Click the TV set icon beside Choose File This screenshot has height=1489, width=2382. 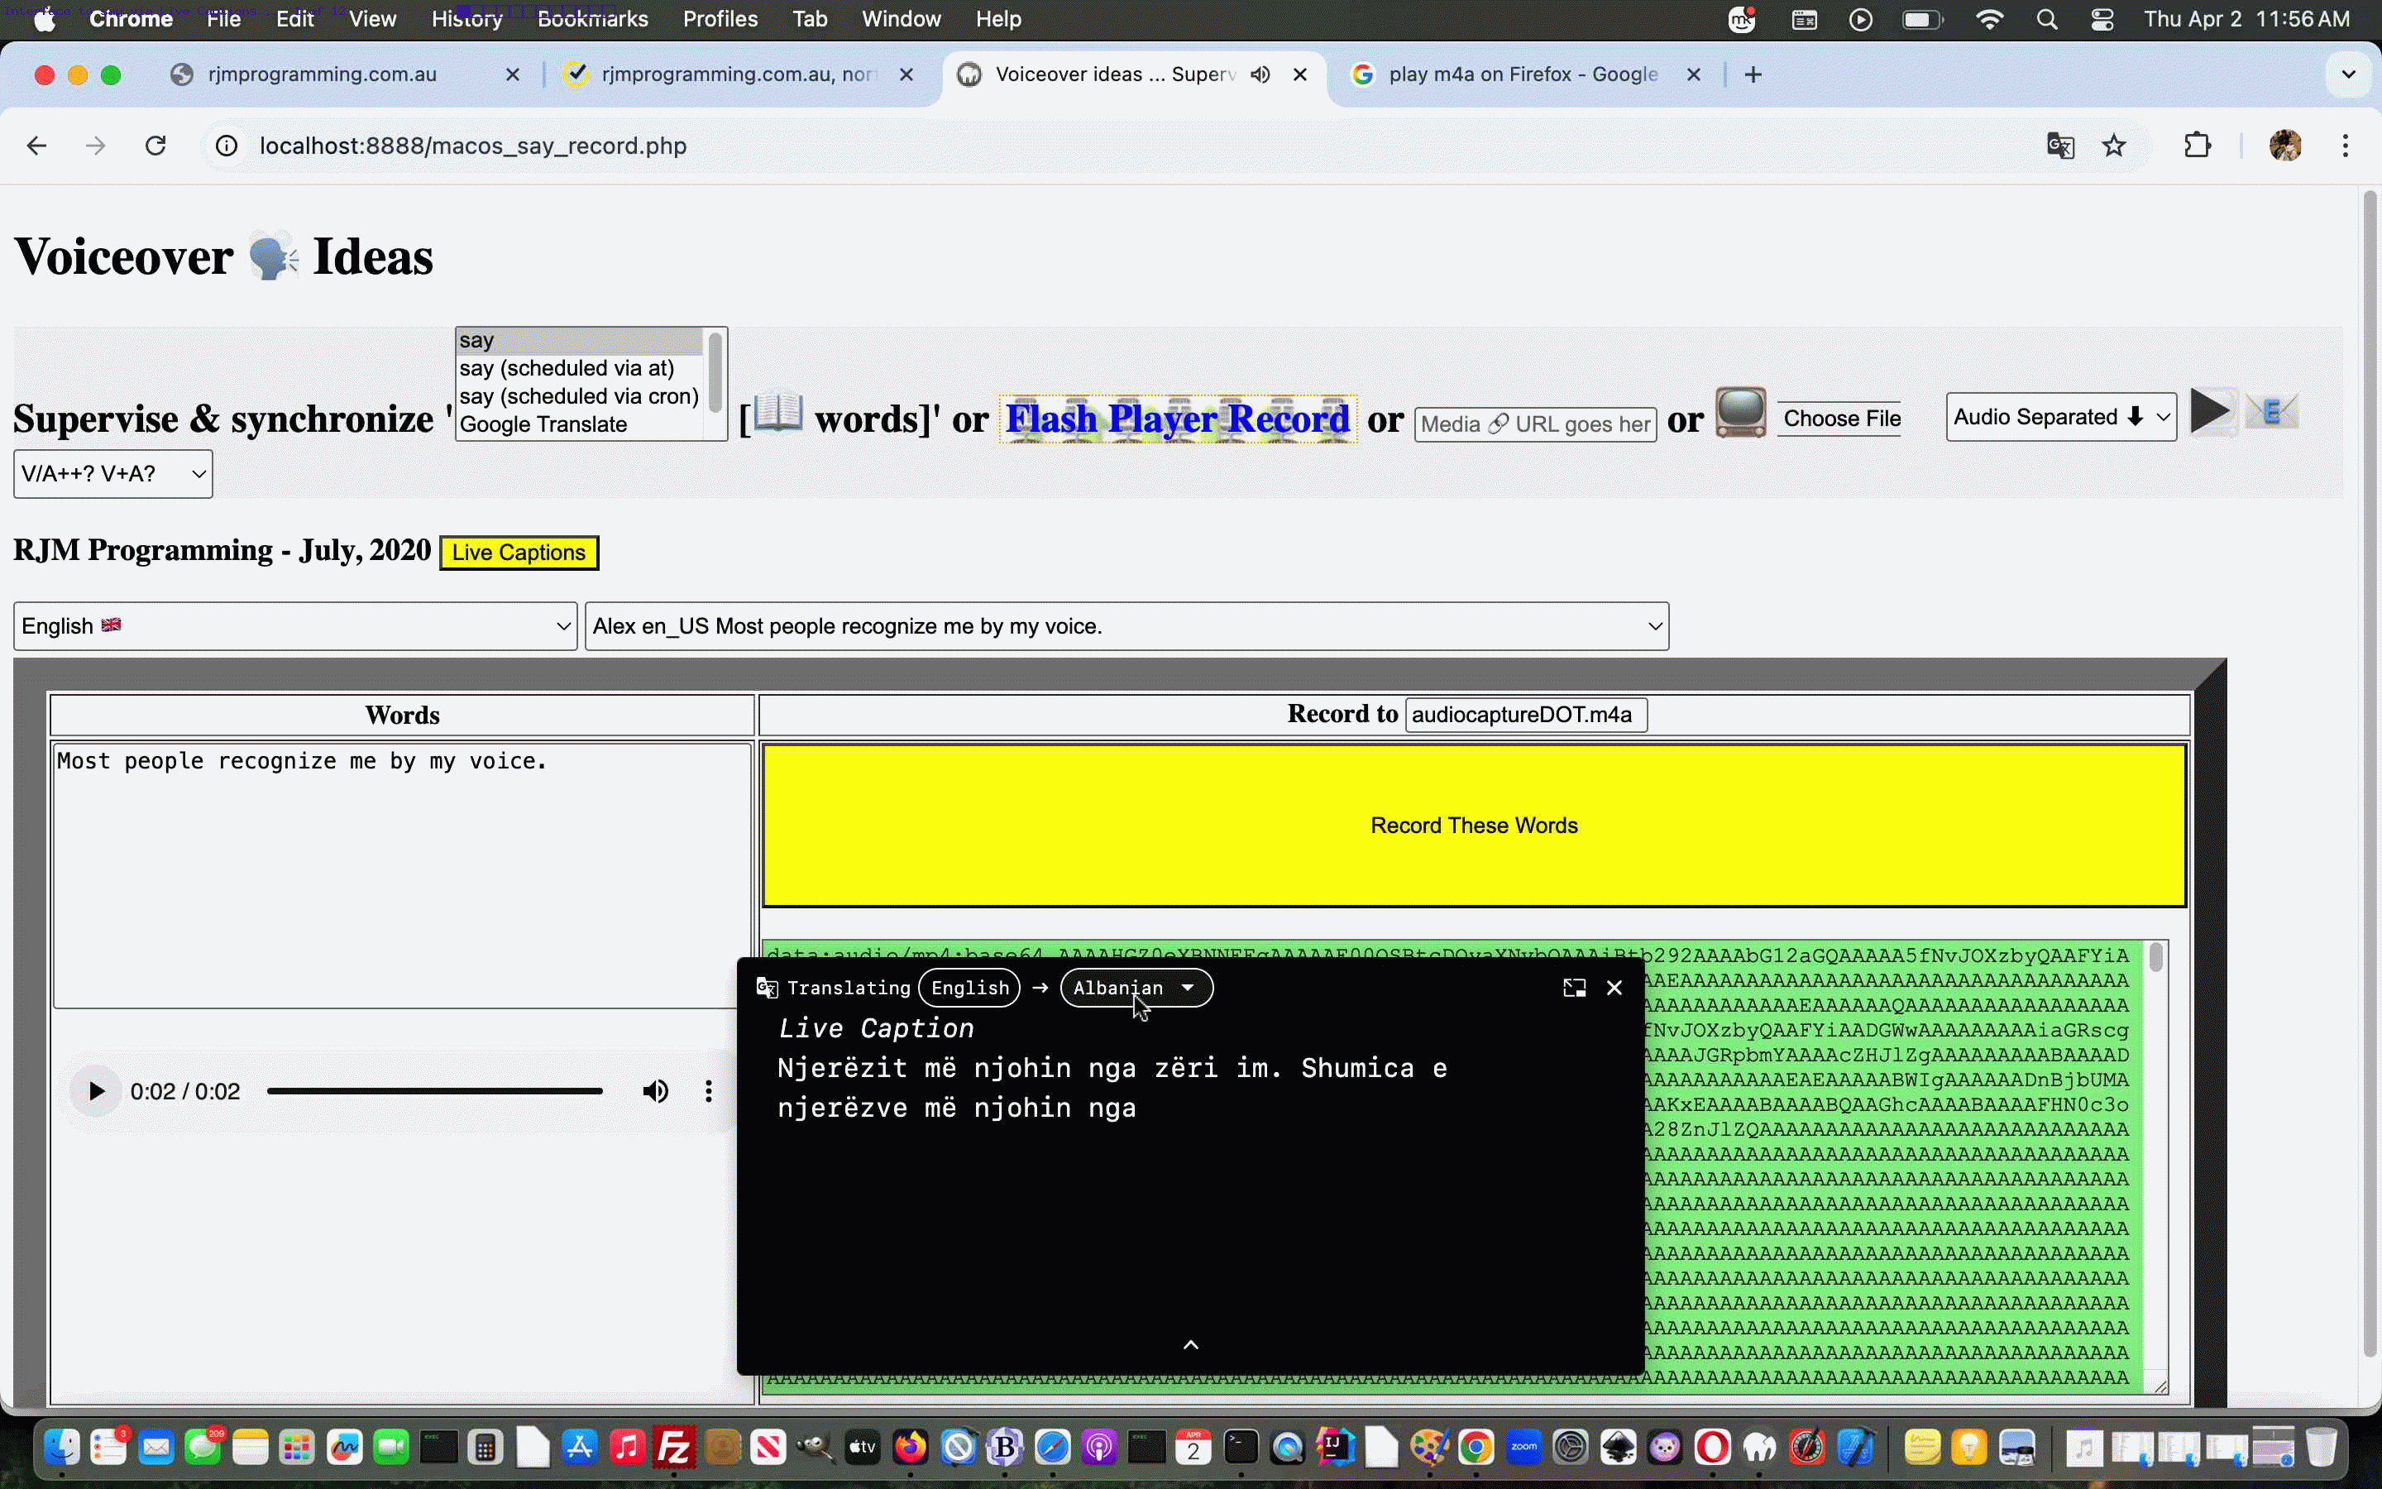[x=1740, y=412]
